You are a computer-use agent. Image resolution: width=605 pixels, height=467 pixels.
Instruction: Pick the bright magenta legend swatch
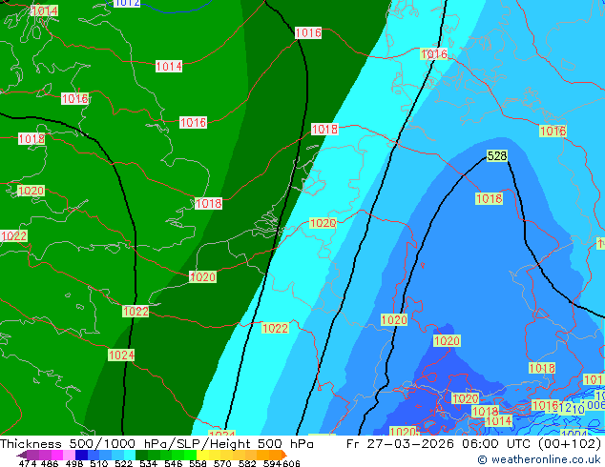click(56, 455)
